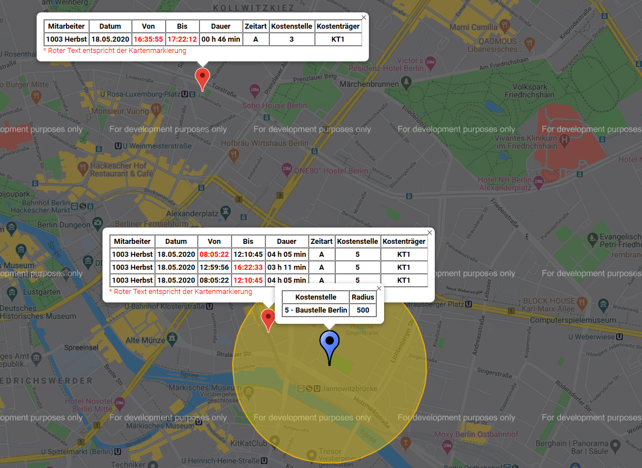Screen dimensions: 642x468
Task: Close the Kostenstelle Radius info popup
Action: coord(379,288)
